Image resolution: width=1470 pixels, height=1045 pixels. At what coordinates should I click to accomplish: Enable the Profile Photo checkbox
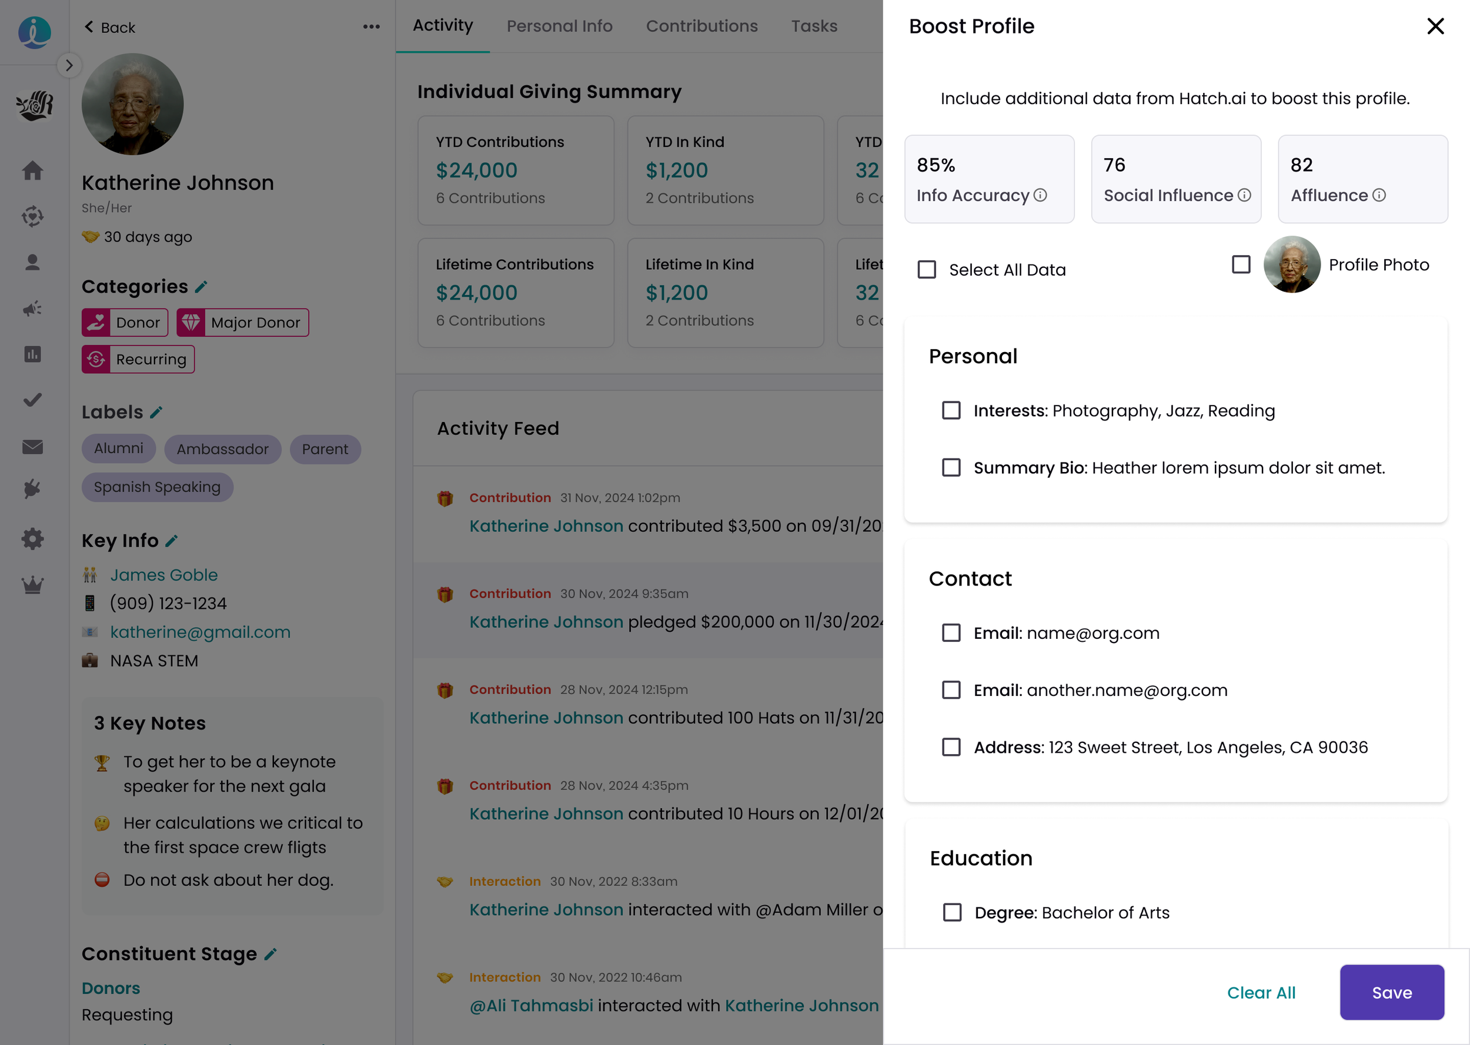[x=1241, y=264]
